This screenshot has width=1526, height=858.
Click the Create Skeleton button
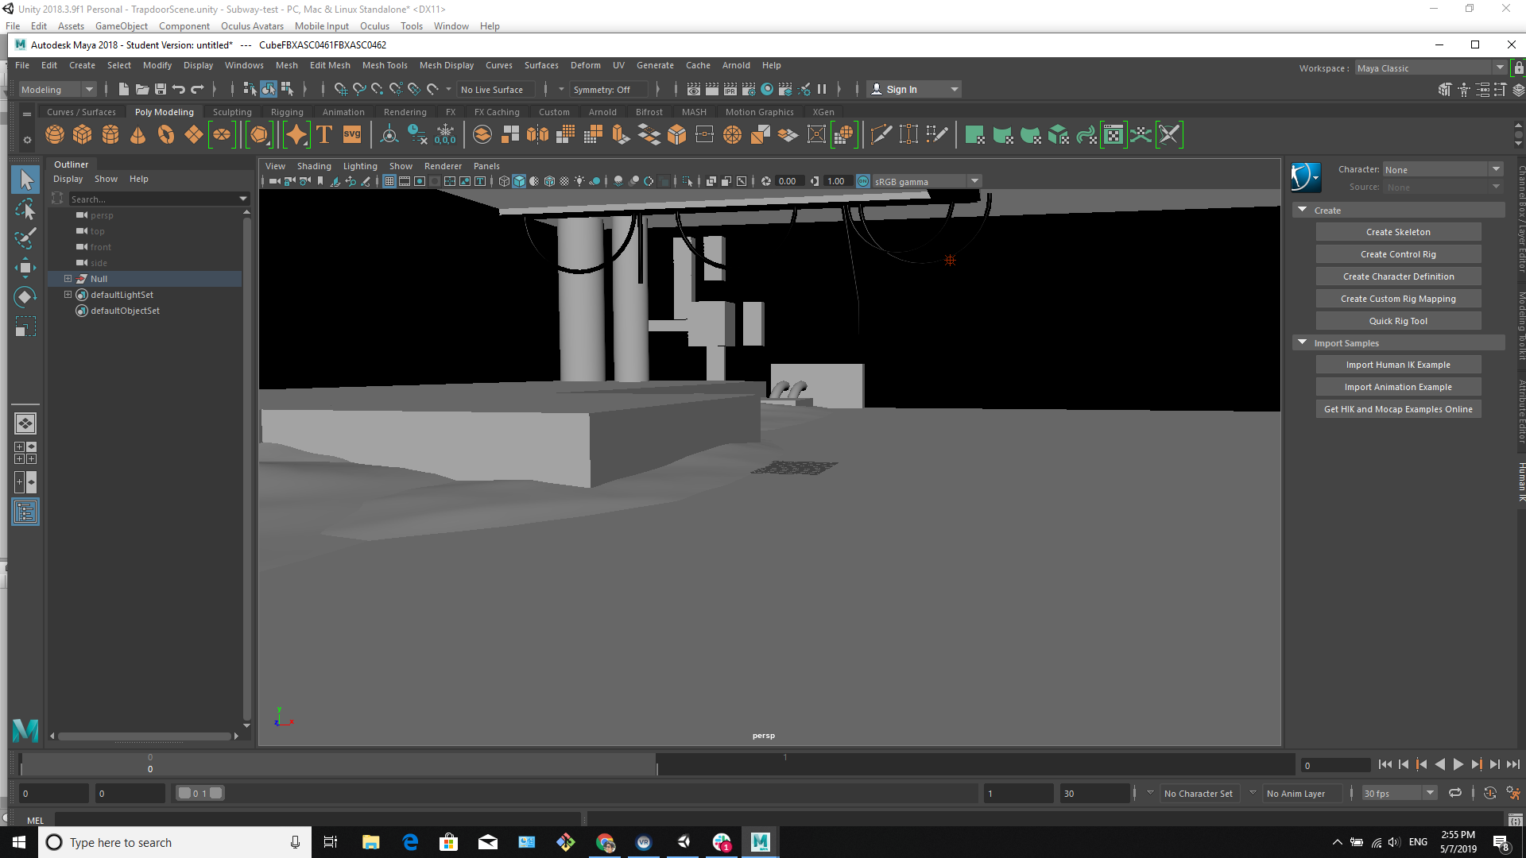coord(1398,232)
